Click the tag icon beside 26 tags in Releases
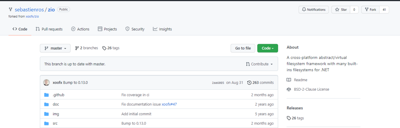 point(289,118)
